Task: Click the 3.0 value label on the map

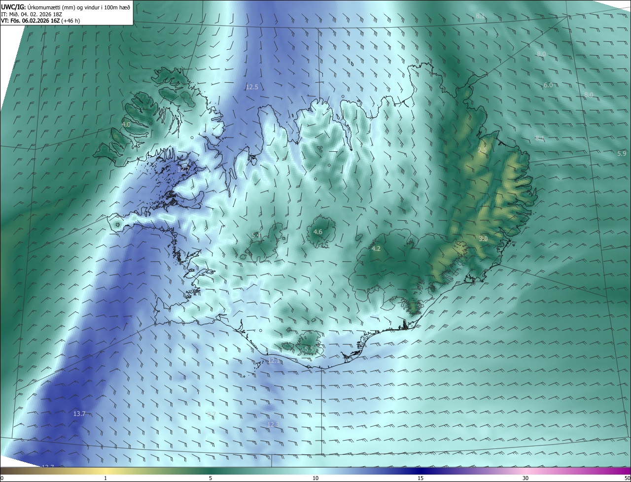Action: (x=483, y=239)
